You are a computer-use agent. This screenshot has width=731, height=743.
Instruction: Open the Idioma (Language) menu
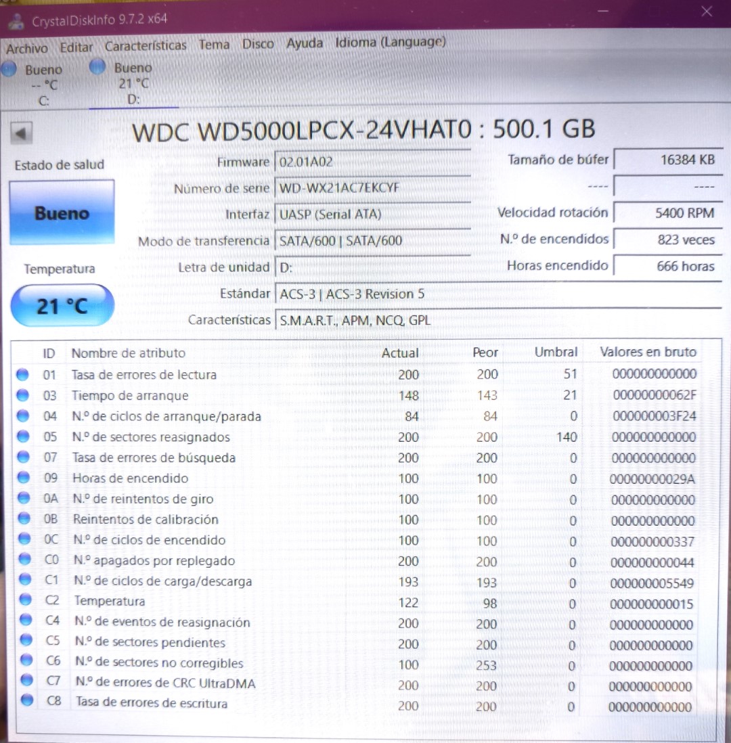point(391,42)
